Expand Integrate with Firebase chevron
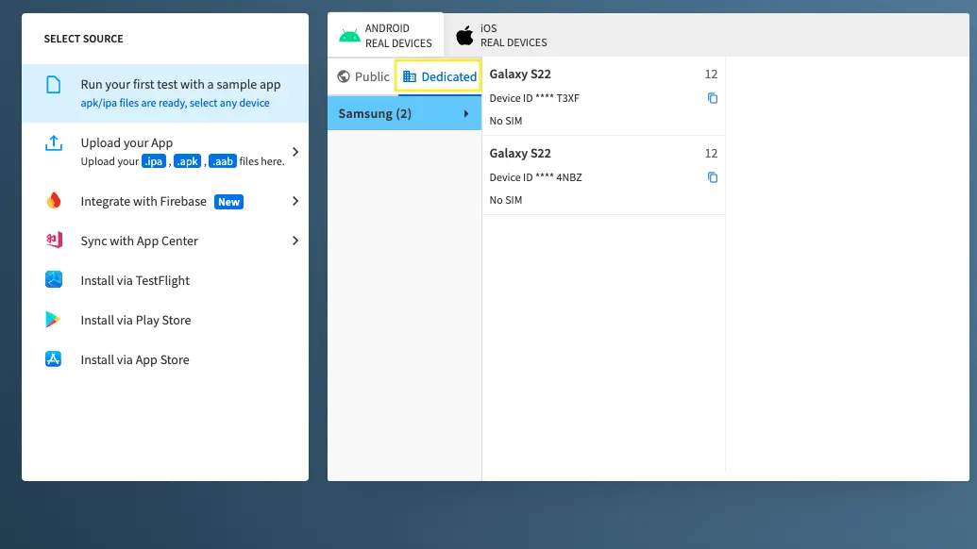Image resolution: width=977 pixels, height=549 pixels. click(x=295, y=201)
